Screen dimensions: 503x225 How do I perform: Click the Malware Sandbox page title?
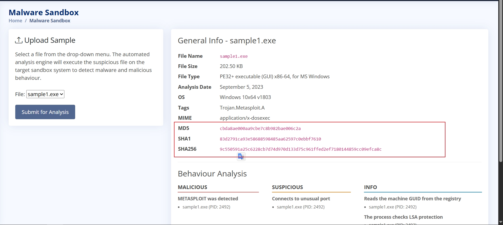(44, 12)
